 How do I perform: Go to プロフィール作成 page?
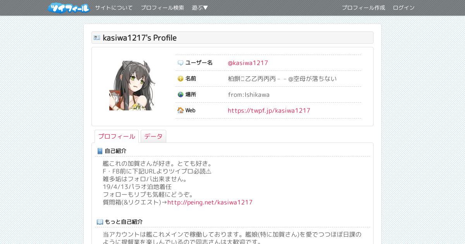coord(363,8)
